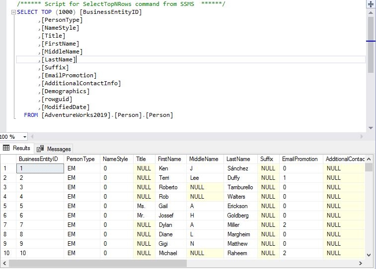The width and height of the screenshot is (376, 269).
Task: Click the title cell Ms.
Action: (x=144, y=206)
